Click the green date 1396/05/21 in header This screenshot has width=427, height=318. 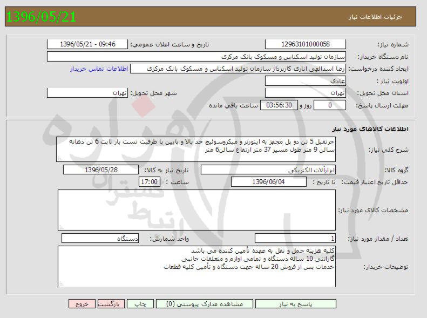[41, 17]
